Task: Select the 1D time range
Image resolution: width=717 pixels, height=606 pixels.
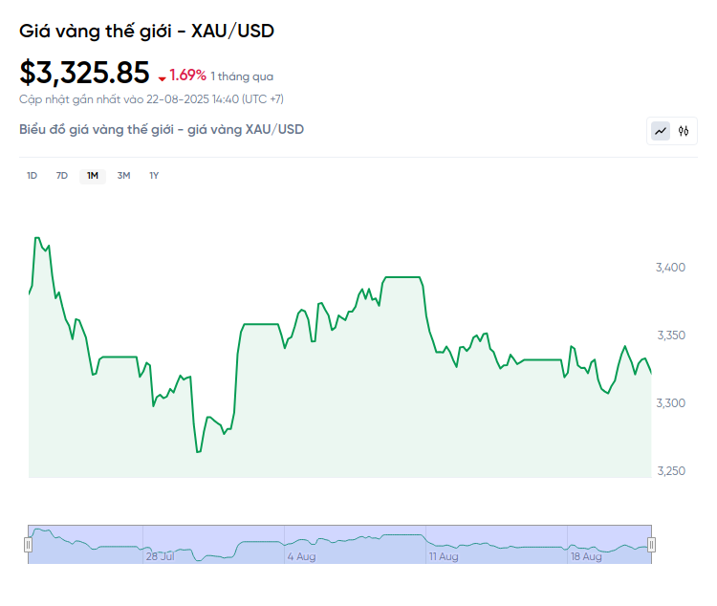Action: [x=32, y=176]
